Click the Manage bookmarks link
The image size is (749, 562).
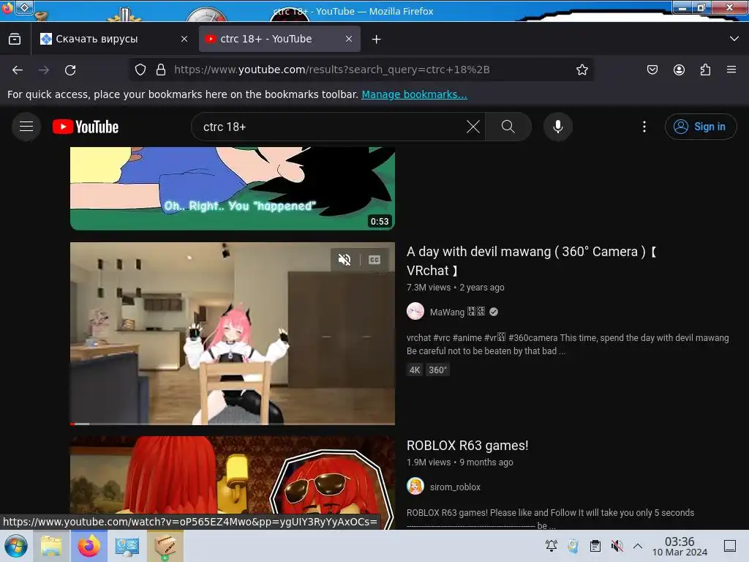(414, 94)
